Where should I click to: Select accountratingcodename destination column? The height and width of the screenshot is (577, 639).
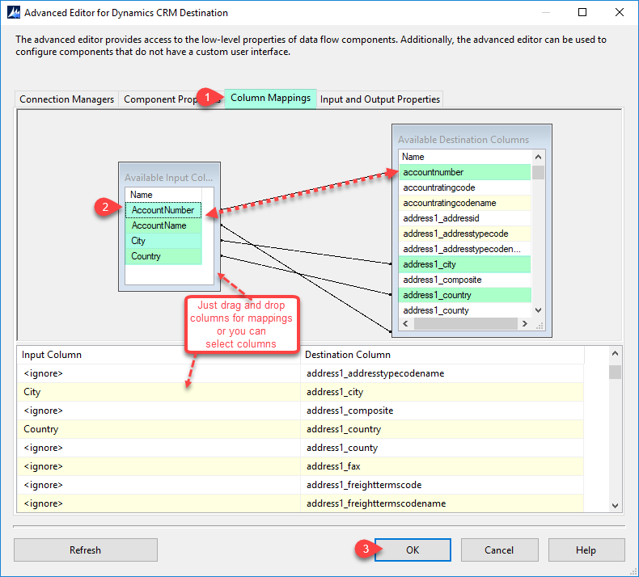[464, 203]
